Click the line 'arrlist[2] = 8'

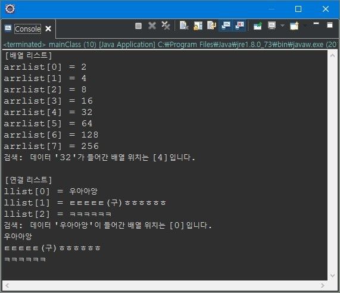point(45,89)
